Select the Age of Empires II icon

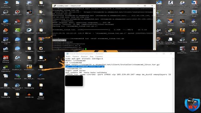coord(194,23)
